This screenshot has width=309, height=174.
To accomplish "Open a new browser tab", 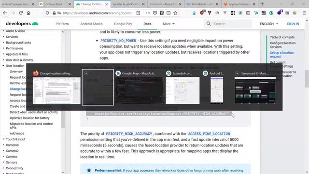I will [262, 4].
